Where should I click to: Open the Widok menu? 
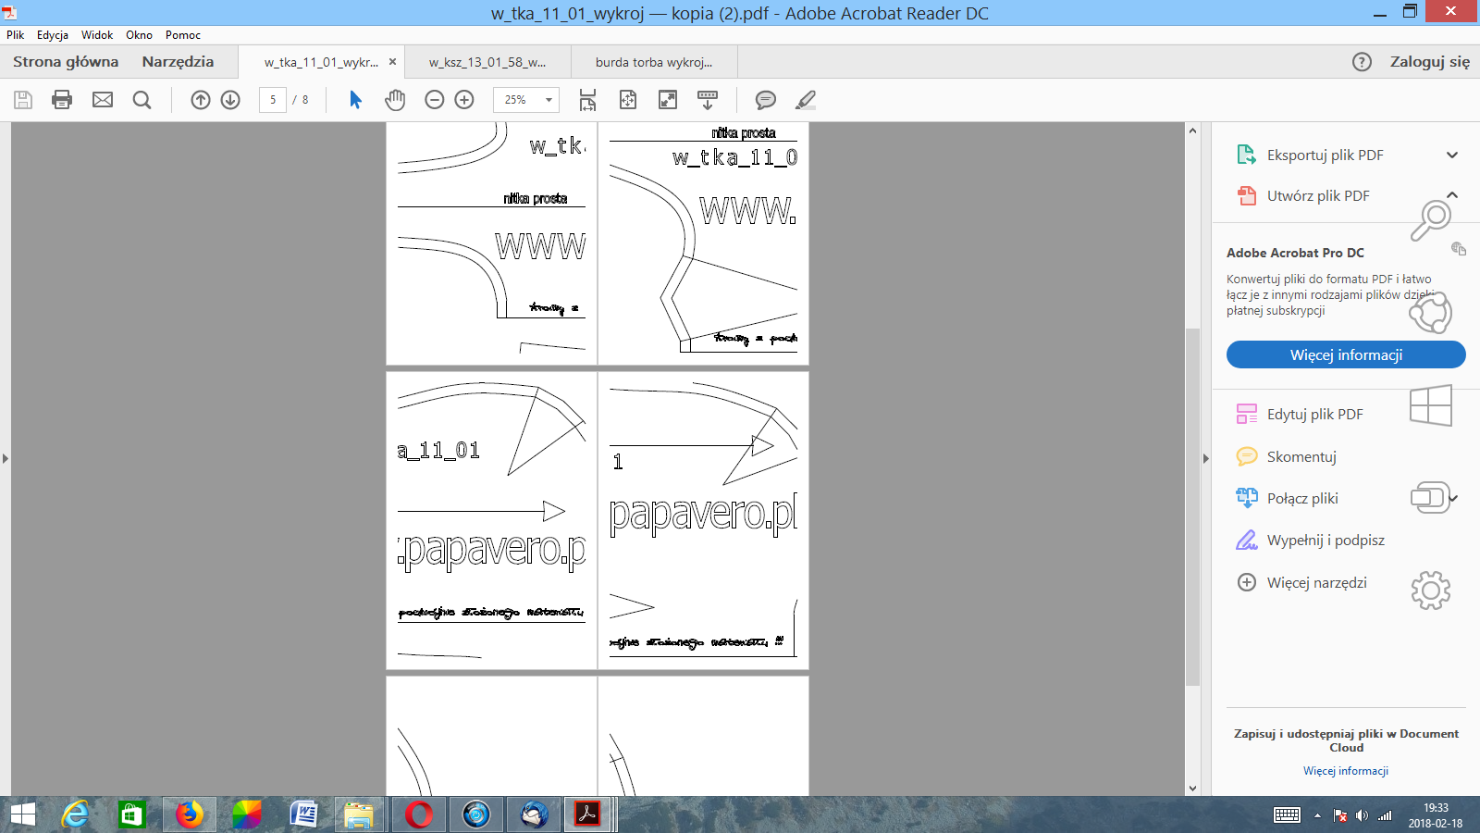pyautogui.click(x=96, y=35)
